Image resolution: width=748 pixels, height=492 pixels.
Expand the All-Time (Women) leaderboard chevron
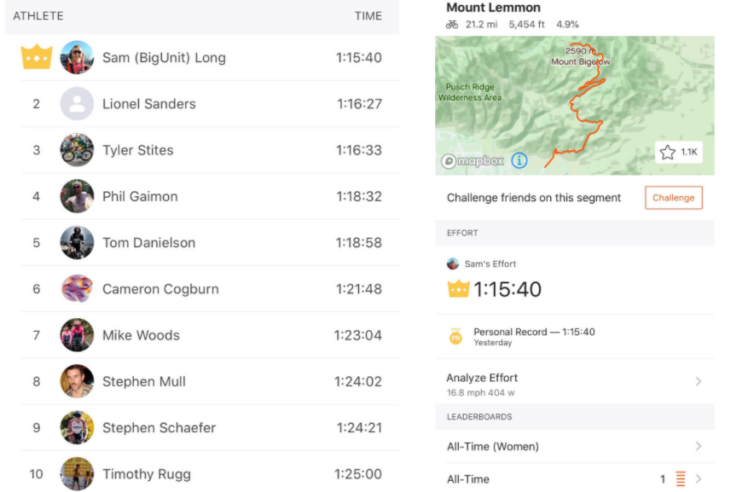click(x=699, y=446)
